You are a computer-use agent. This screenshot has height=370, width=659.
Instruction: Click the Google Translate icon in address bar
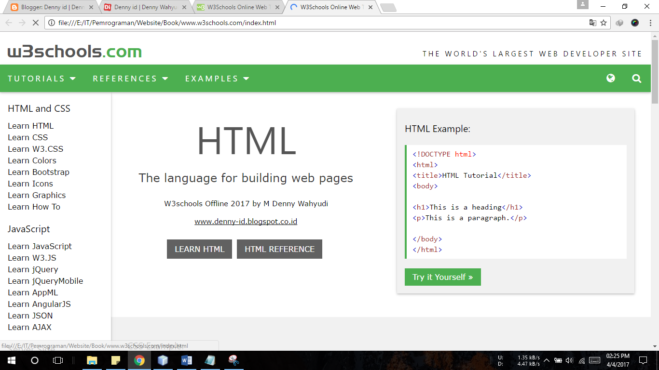tap(593, 23)
